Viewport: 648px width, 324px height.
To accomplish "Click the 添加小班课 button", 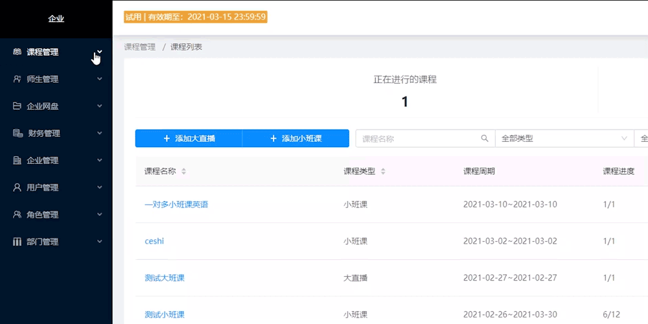I will [x=296, y=139].
